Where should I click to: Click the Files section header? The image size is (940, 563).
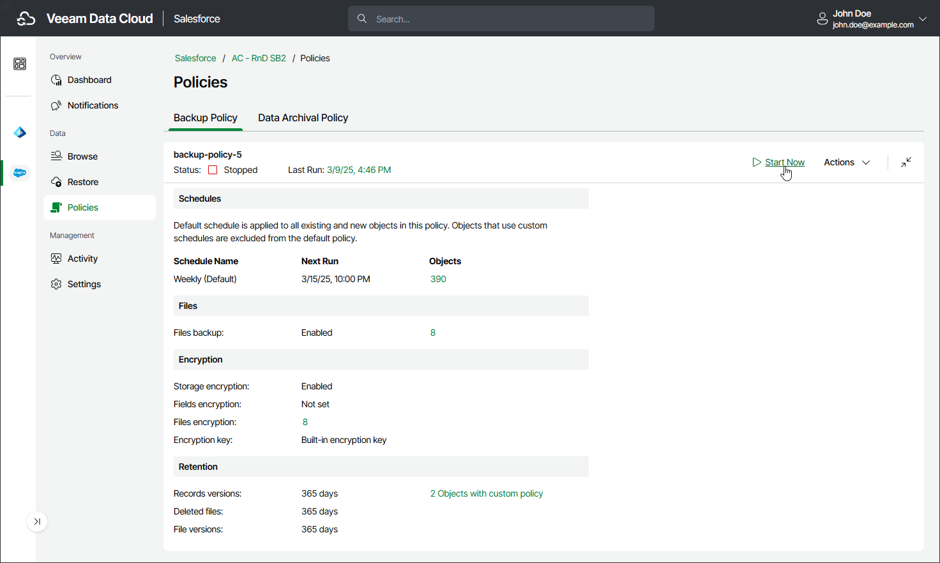click(381, 306)
